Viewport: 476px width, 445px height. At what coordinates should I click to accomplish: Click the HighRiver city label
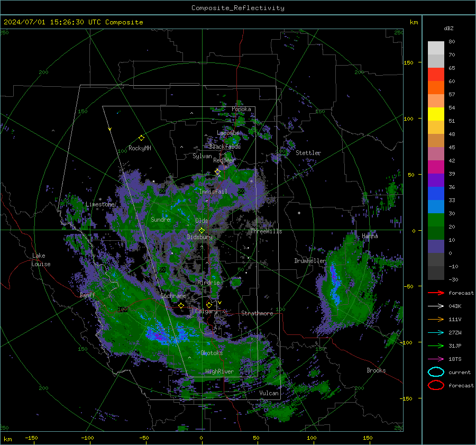point(219,371)
